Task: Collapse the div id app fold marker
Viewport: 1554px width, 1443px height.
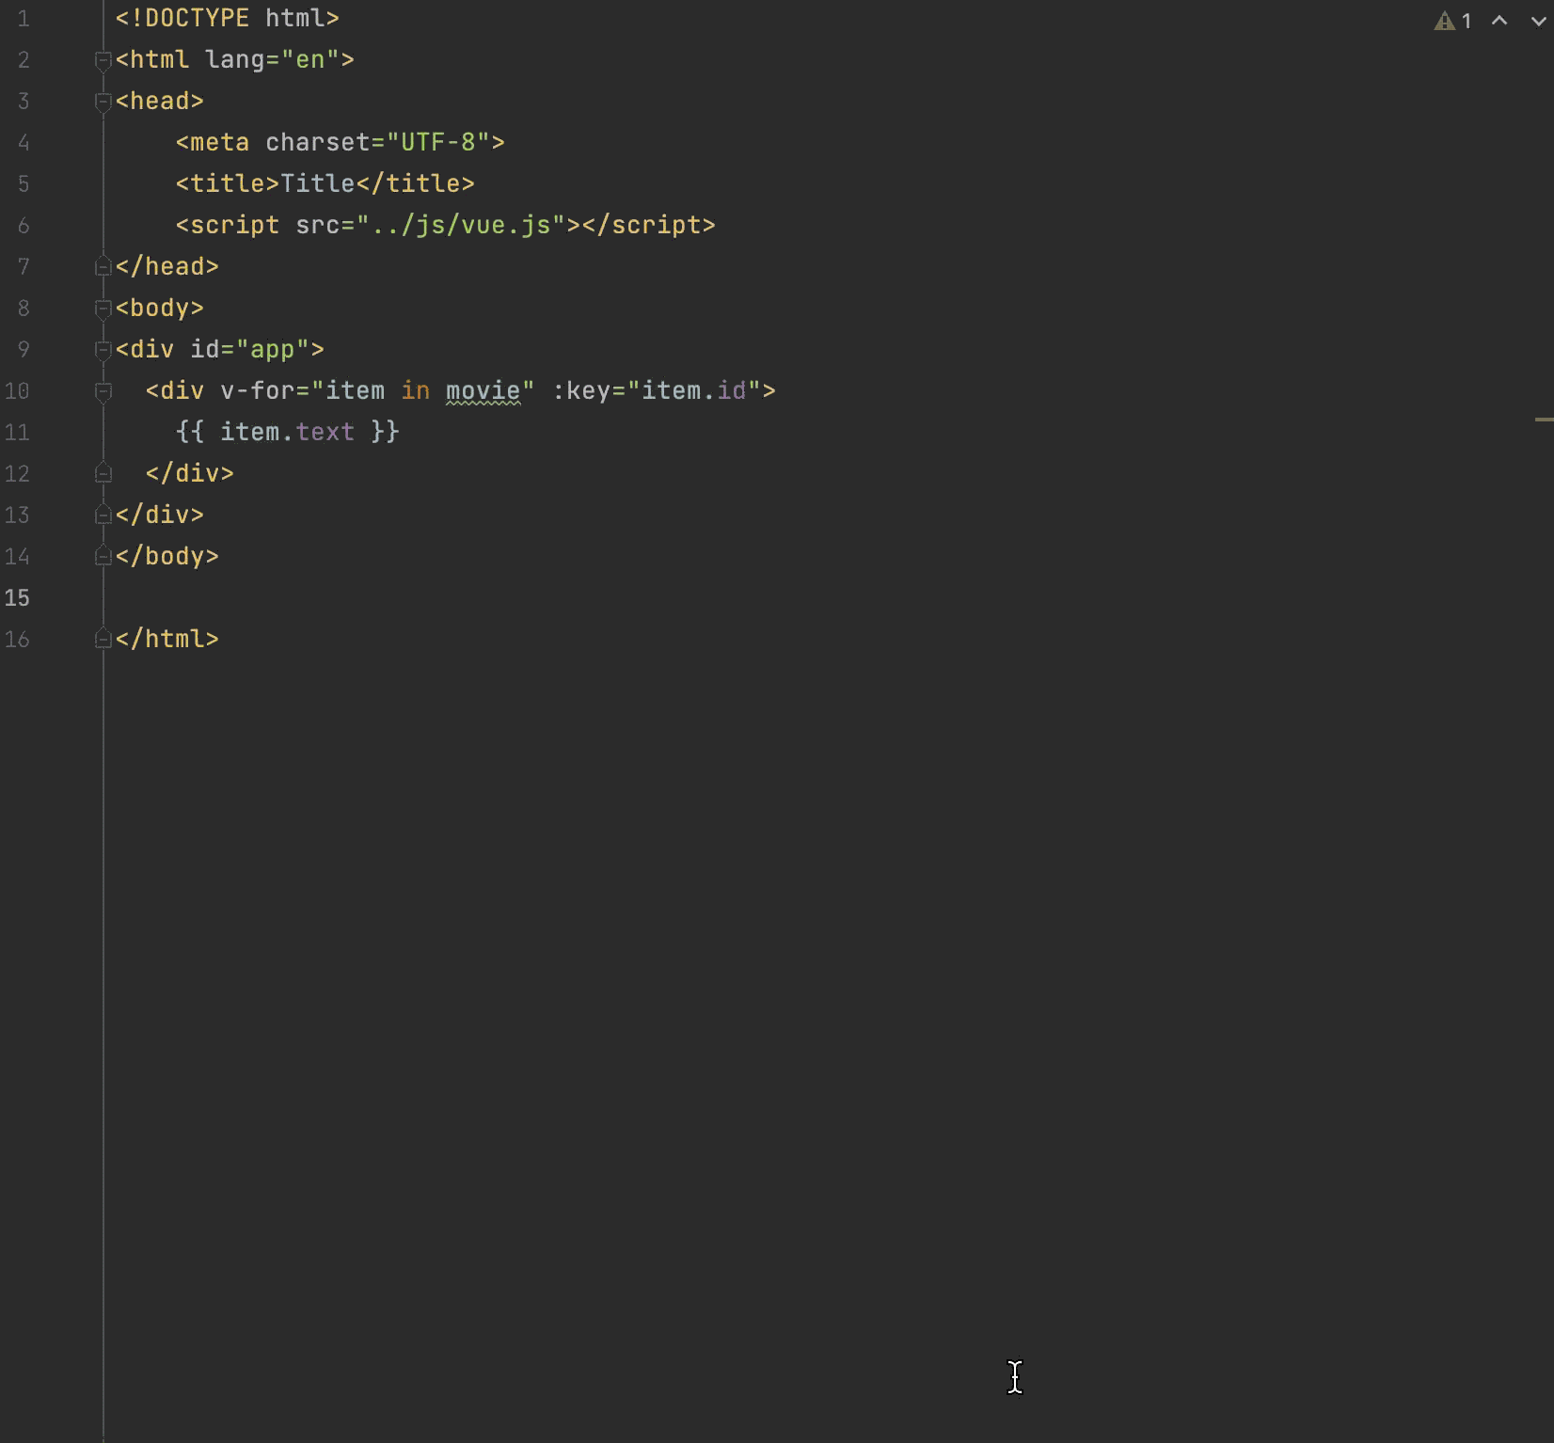Action: (x=103, y=350)
